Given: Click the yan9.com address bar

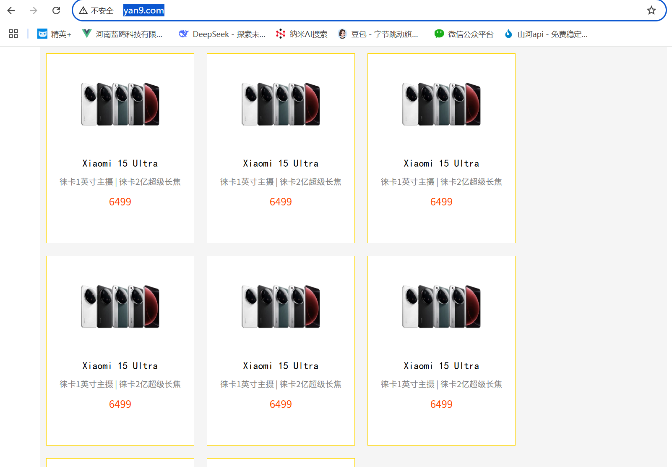Looking at the screenshot, I should 369,10.
